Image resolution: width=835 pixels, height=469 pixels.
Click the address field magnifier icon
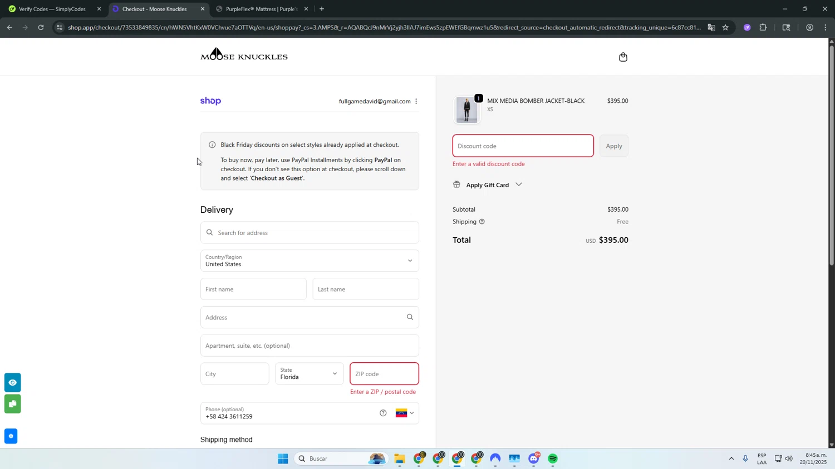point(410,317)
